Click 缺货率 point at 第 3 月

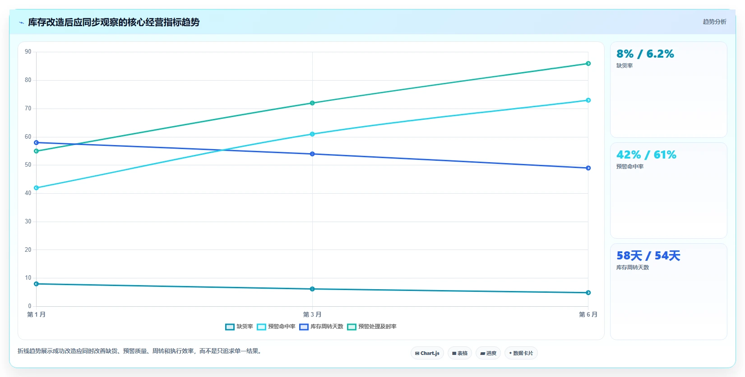[312, 289]
